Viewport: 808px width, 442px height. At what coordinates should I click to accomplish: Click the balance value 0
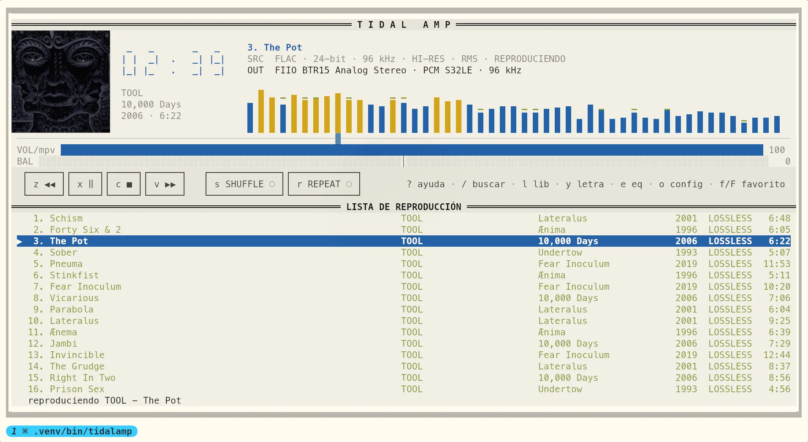click(788, 161)
